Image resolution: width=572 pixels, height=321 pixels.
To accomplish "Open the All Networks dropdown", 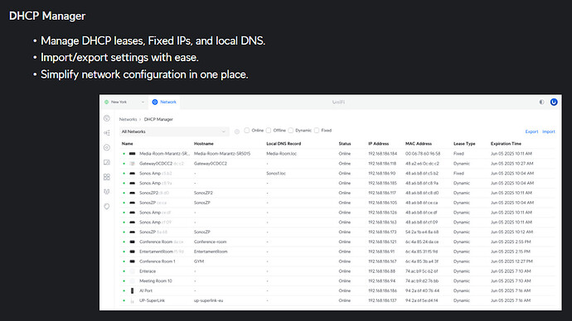I will coord(174,132).
